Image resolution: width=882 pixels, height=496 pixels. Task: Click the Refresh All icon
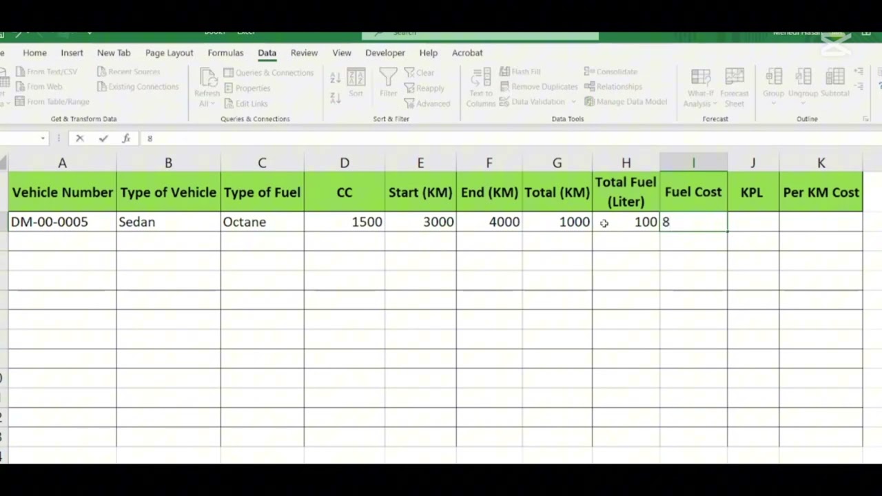(207, 77)
